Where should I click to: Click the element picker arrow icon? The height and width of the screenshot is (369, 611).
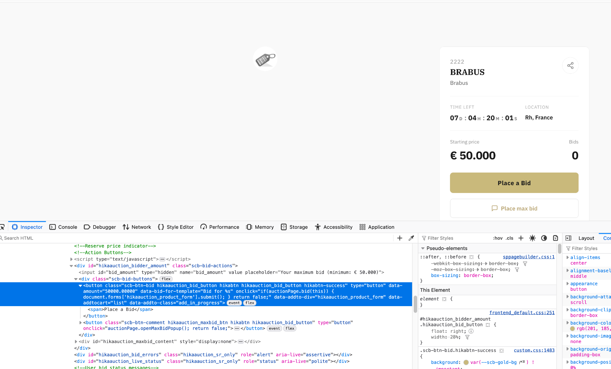click(x=2, y=227)
